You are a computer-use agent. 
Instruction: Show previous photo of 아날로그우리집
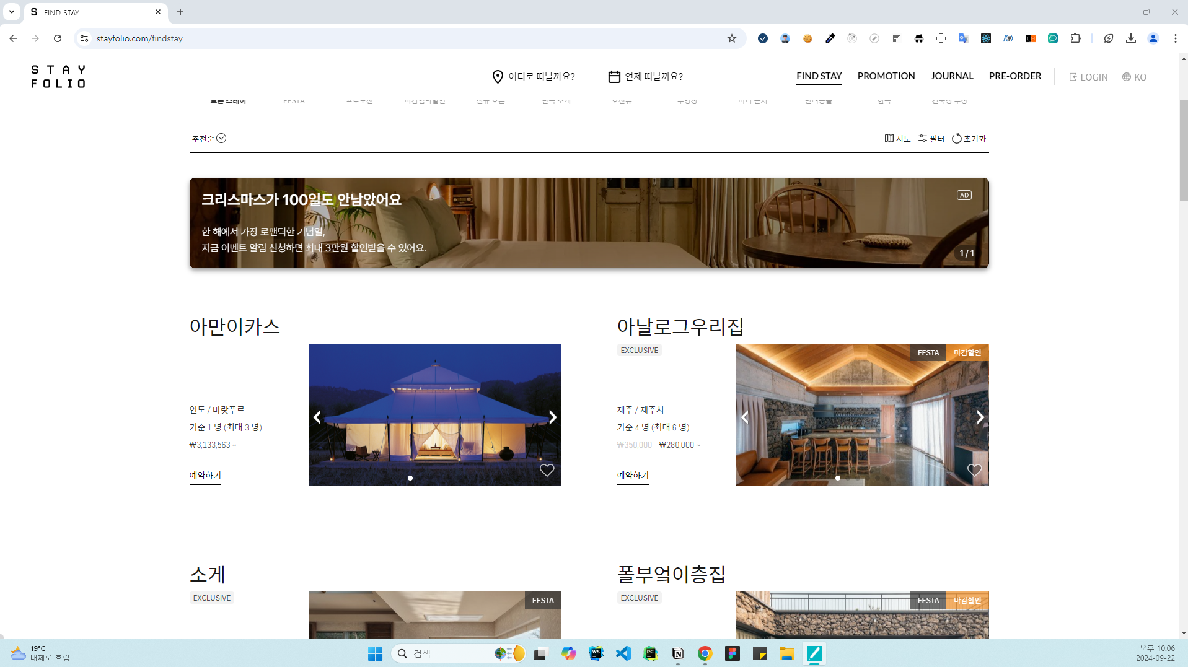(745, 417)
